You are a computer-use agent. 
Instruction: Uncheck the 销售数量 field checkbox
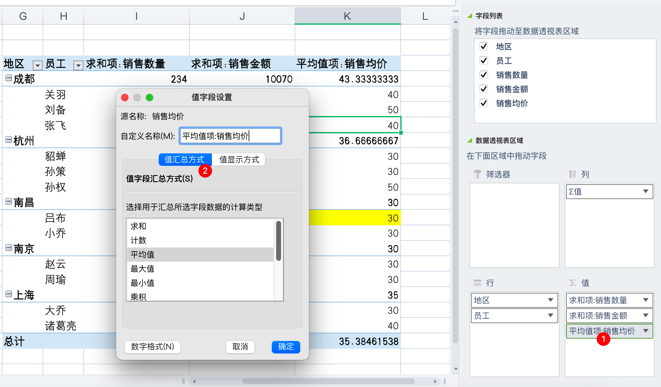(484, 75)
